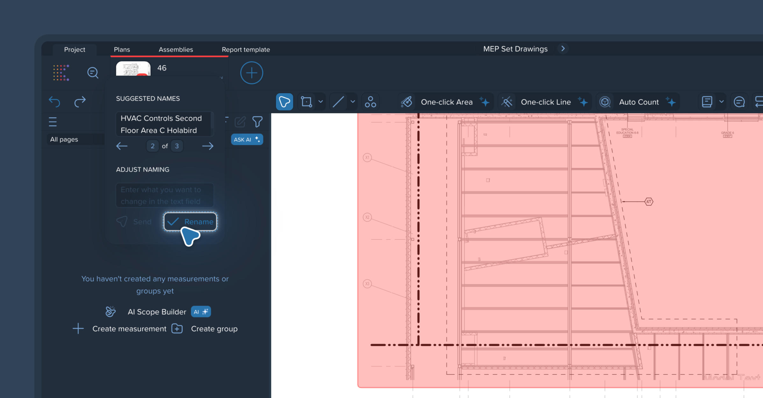Open the hamburger list menu icon
This screenshot has width=763, height=398.
click(53, 121)
